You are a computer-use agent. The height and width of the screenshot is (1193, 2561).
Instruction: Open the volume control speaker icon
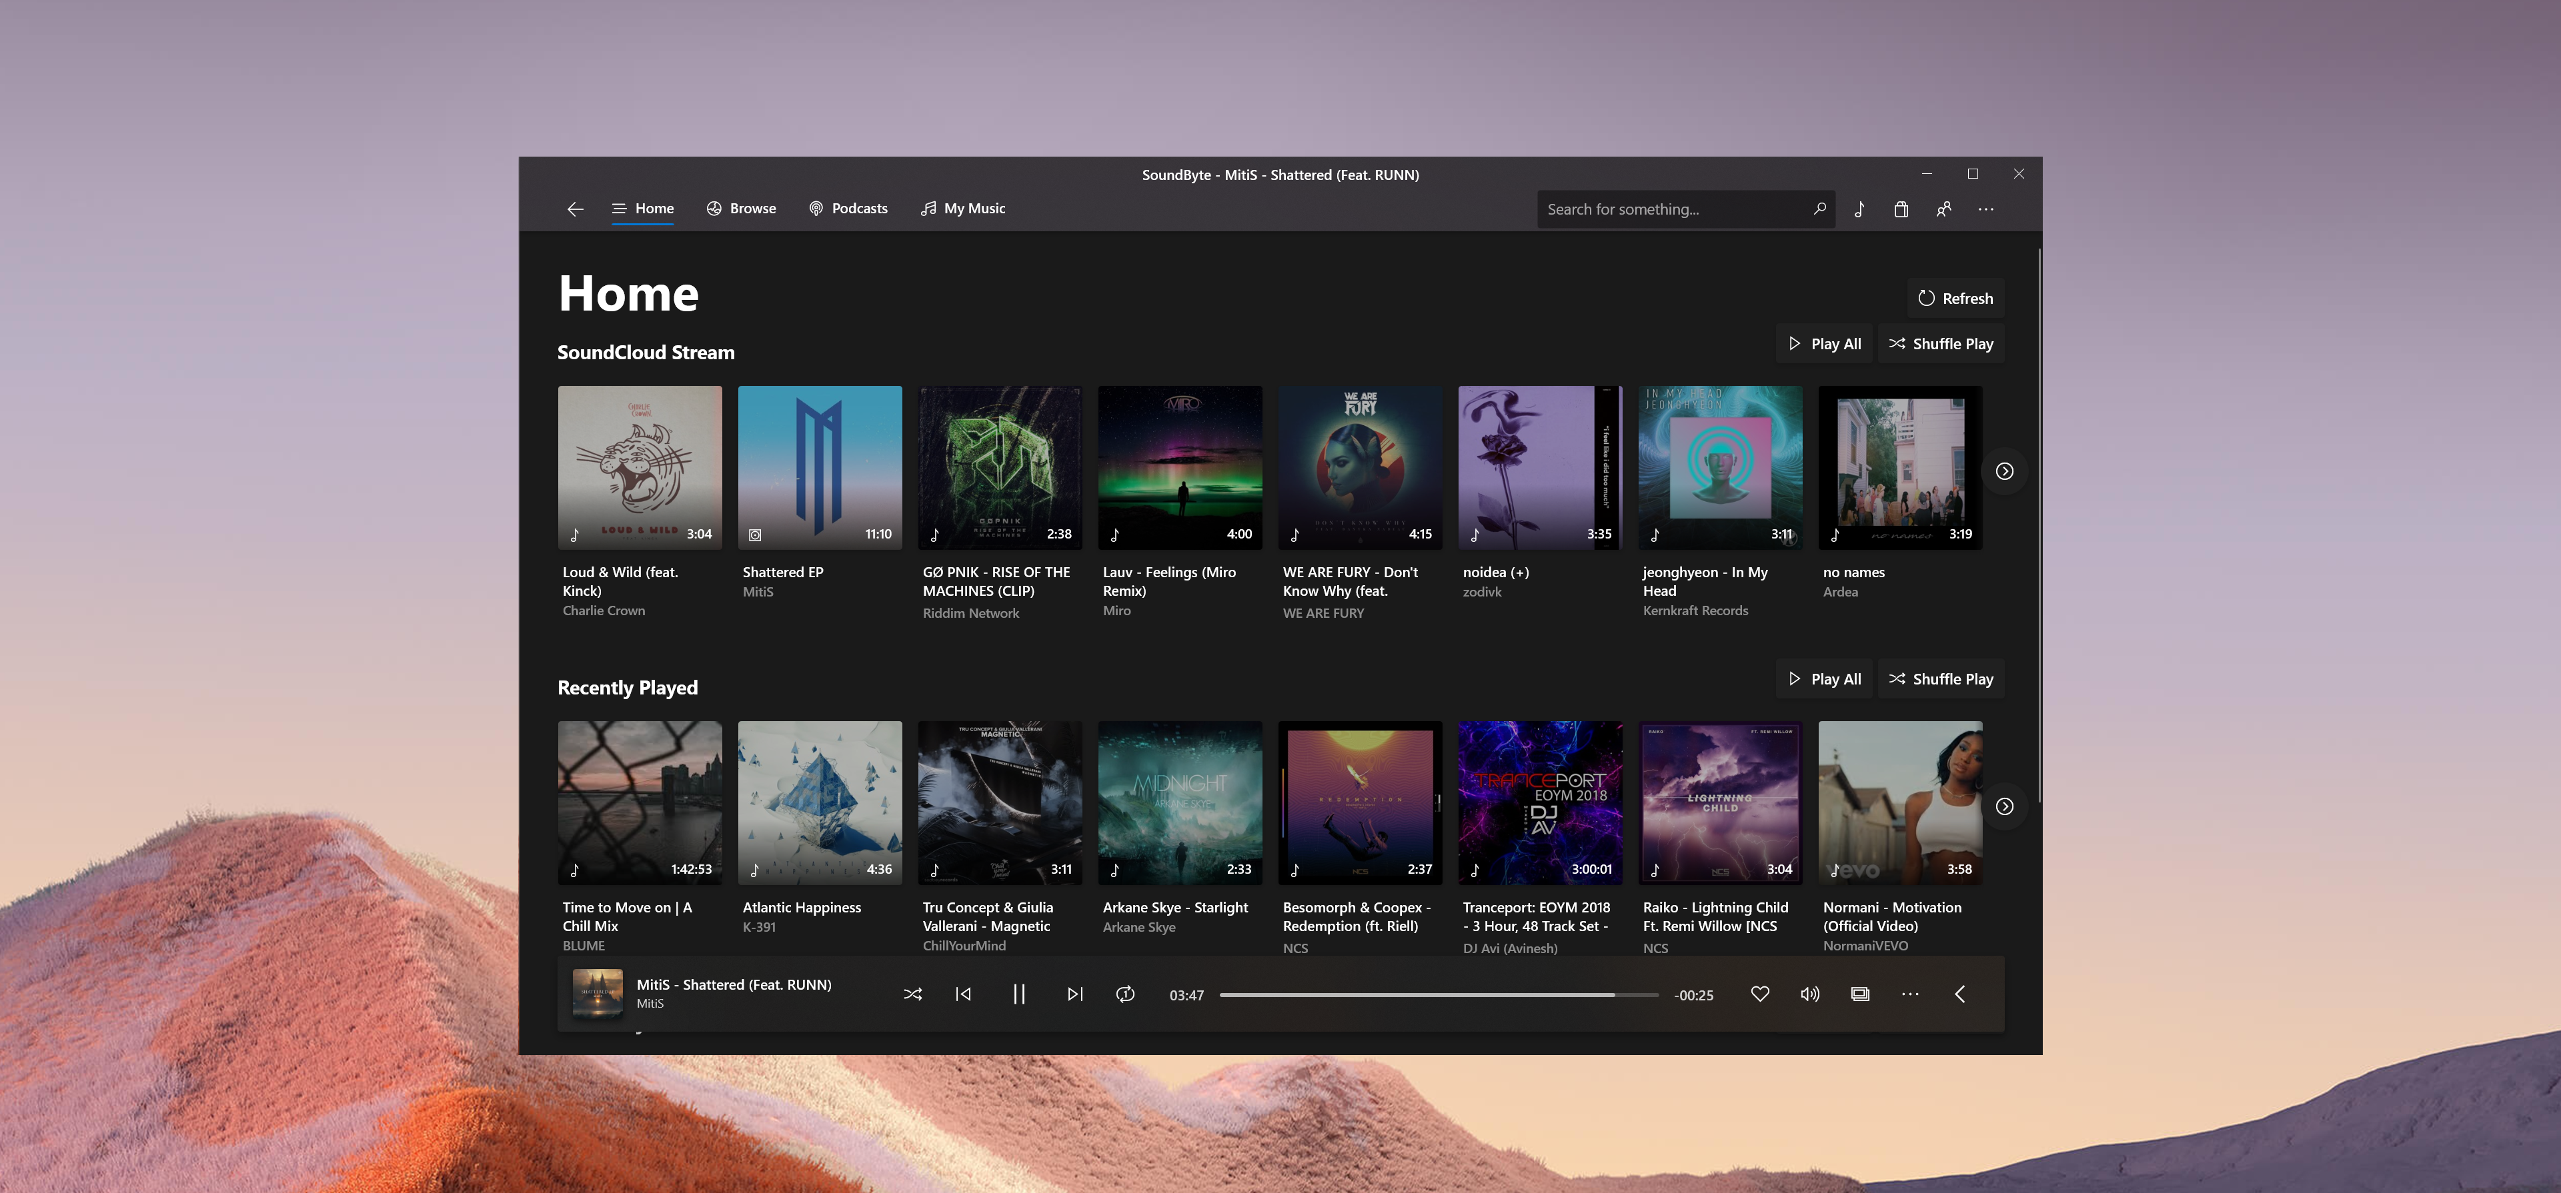tap(1809, 994)
